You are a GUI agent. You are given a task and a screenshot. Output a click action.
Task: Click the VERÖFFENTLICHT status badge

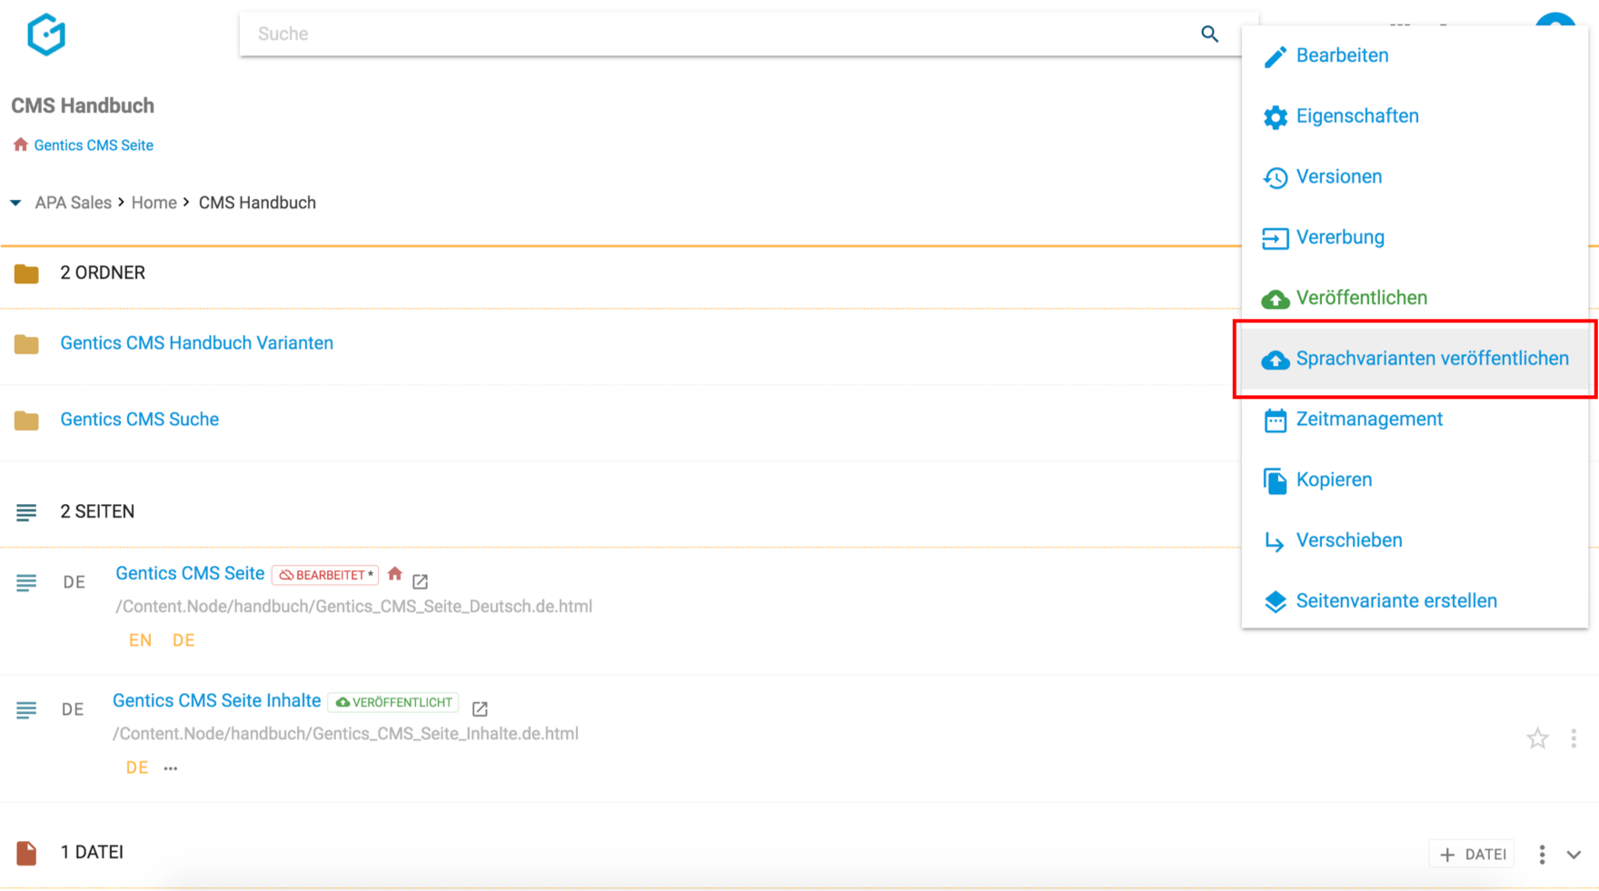[x=393, y=702]
